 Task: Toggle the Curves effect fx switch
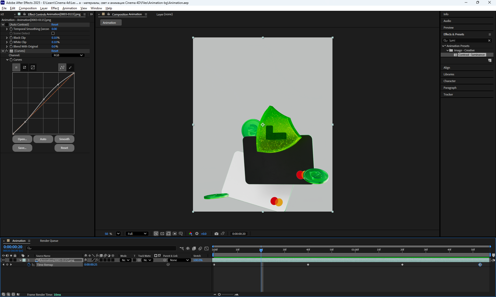[x=7, y=51]
